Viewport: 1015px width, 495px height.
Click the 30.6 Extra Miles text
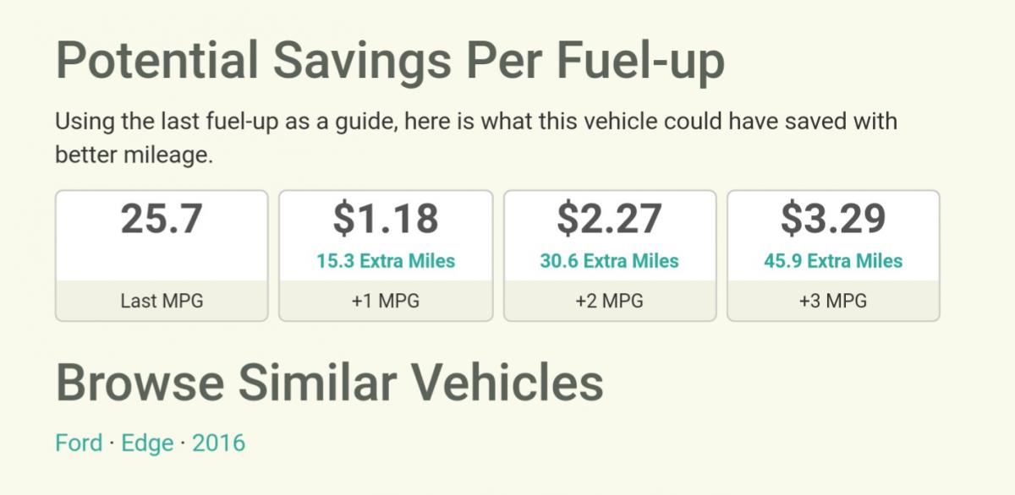[x=609, y=261]
